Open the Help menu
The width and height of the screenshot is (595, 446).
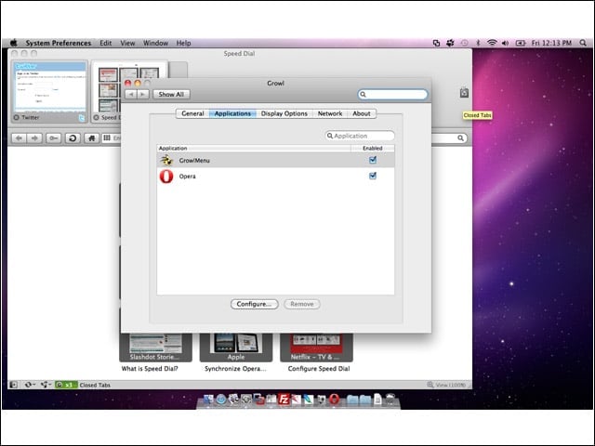184,43
